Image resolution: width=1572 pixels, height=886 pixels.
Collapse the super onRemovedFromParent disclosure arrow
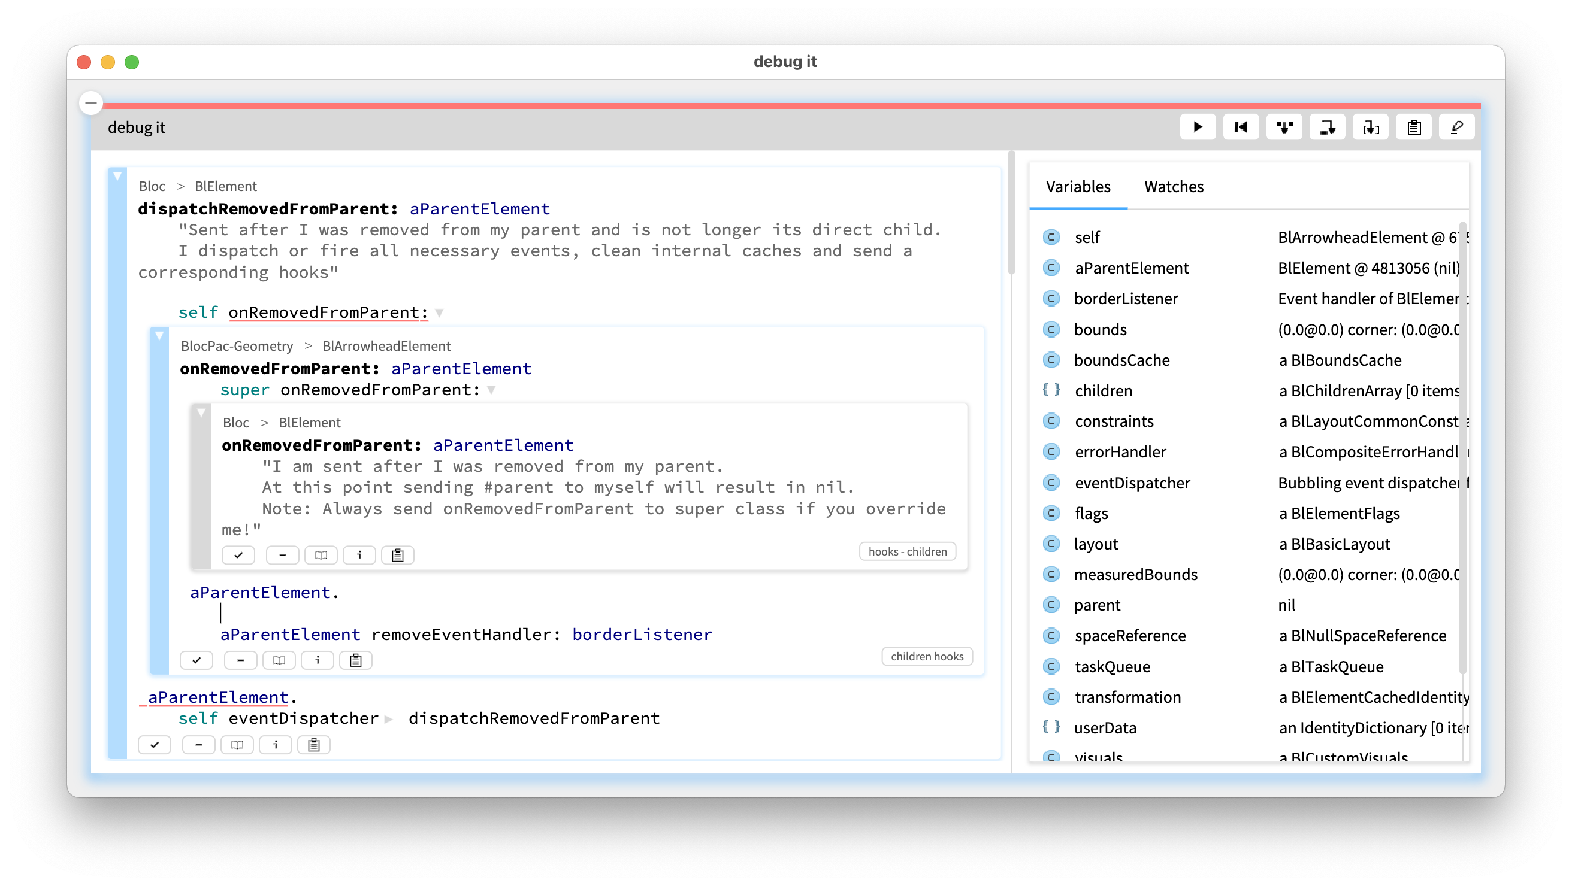[x=491, y=390]
